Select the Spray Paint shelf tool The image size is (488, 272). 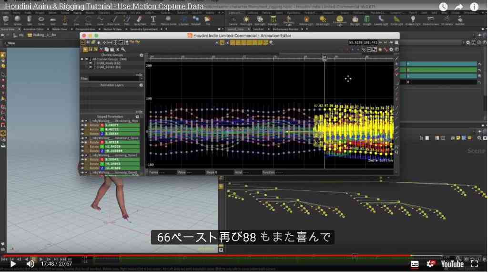(140, 20)
